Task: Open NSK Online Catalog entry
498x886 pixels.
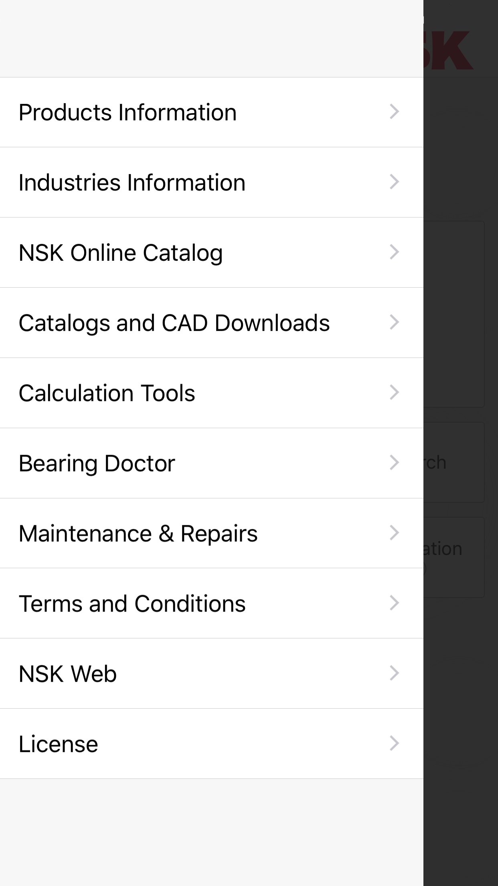Action: [121, 253]
